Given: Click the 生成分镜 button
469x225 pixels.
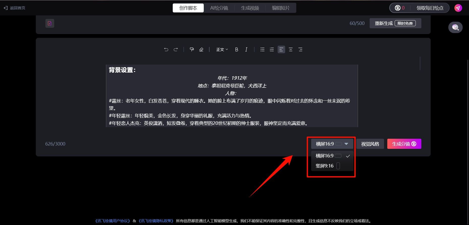Looking at the screenshot, I should click(404, 144).
